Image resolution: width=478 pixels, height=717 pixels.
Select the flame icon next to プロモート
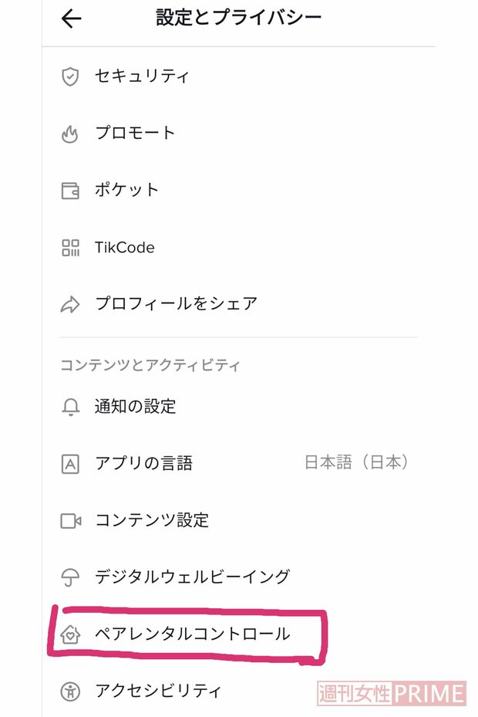69,133
